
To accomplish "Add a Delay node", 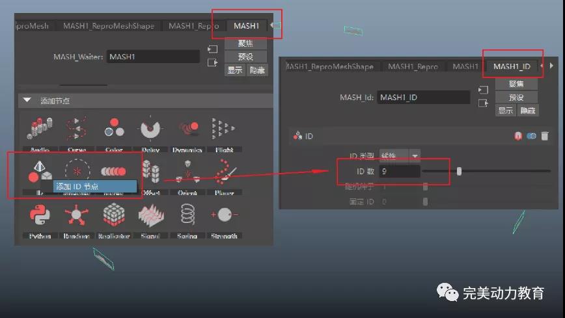I will tap(150, 128).
